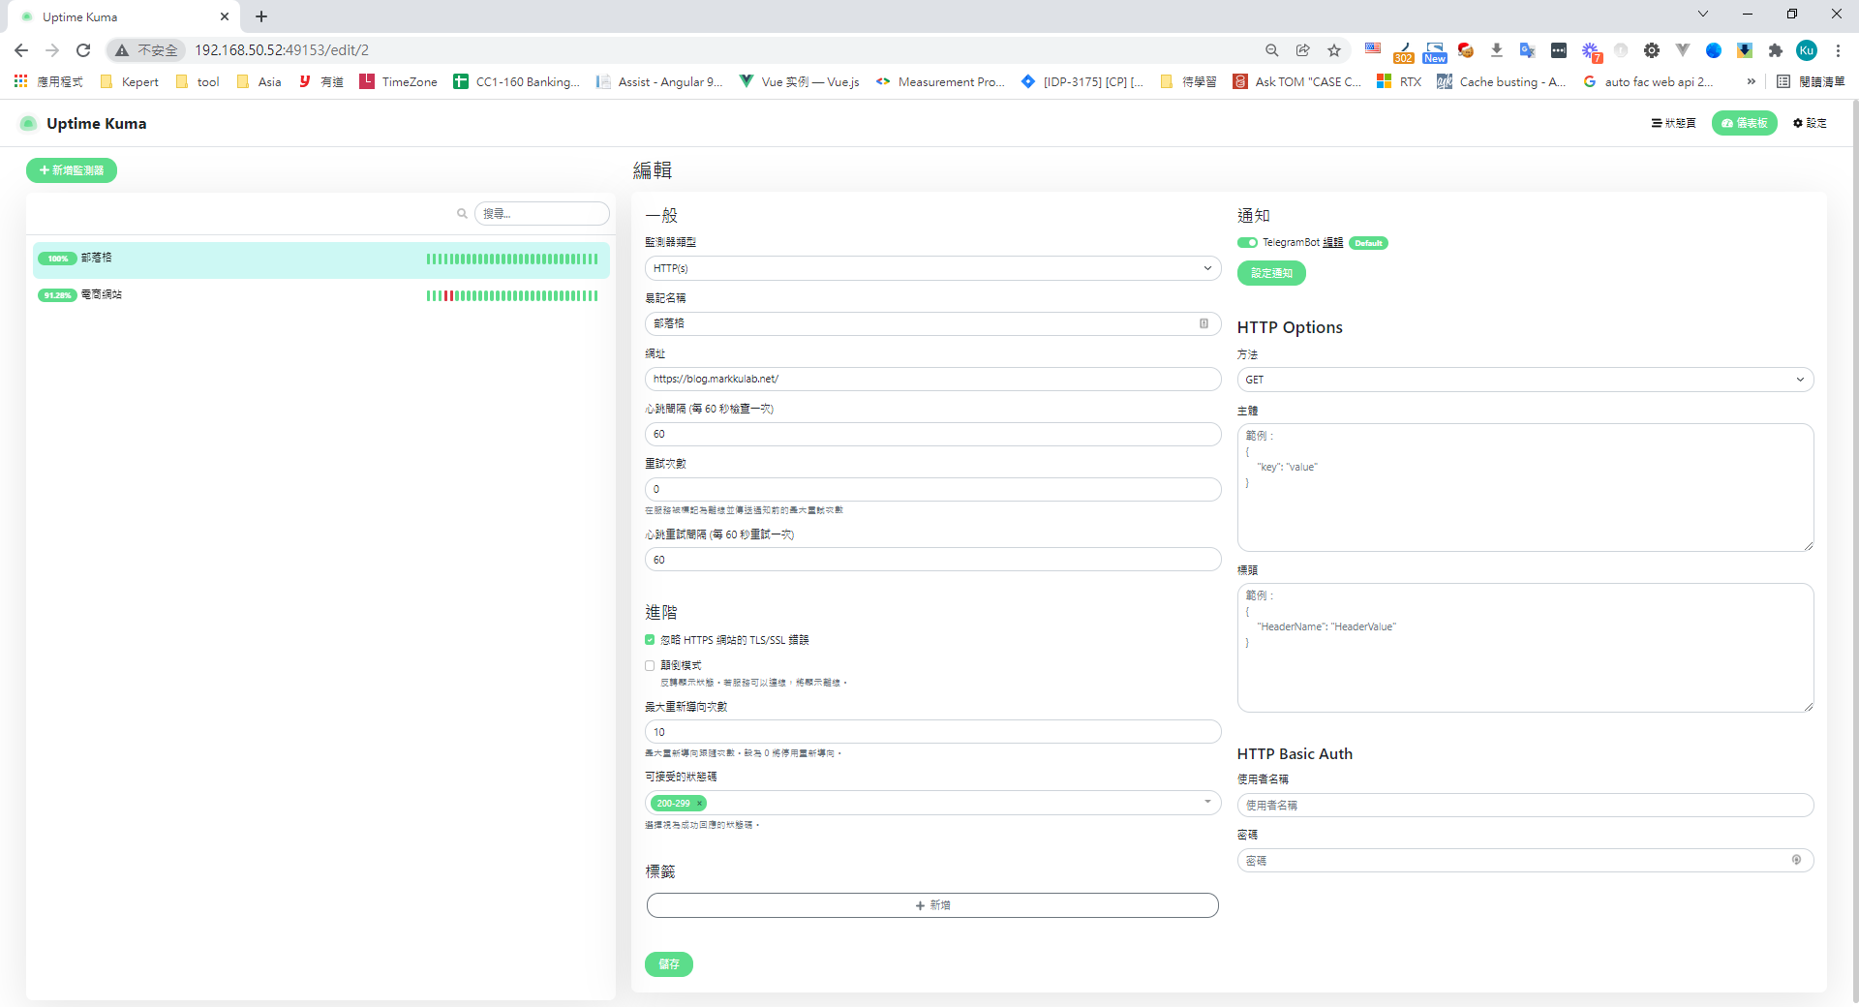Uncheck ignore HTTPS TLS/SSL error checkbox
The image size is (1859, 1007).
click(650, 640)
